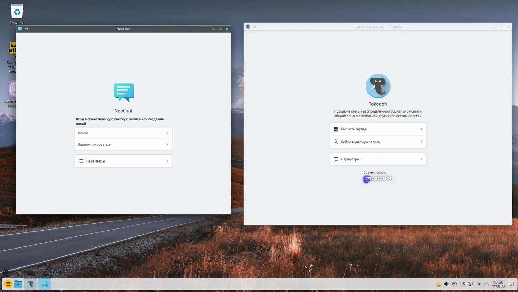The width and height of the screenshot is (518, 292).
Task: Click the "Совместимо с" label in Tokodon
Action: [375, 172]
